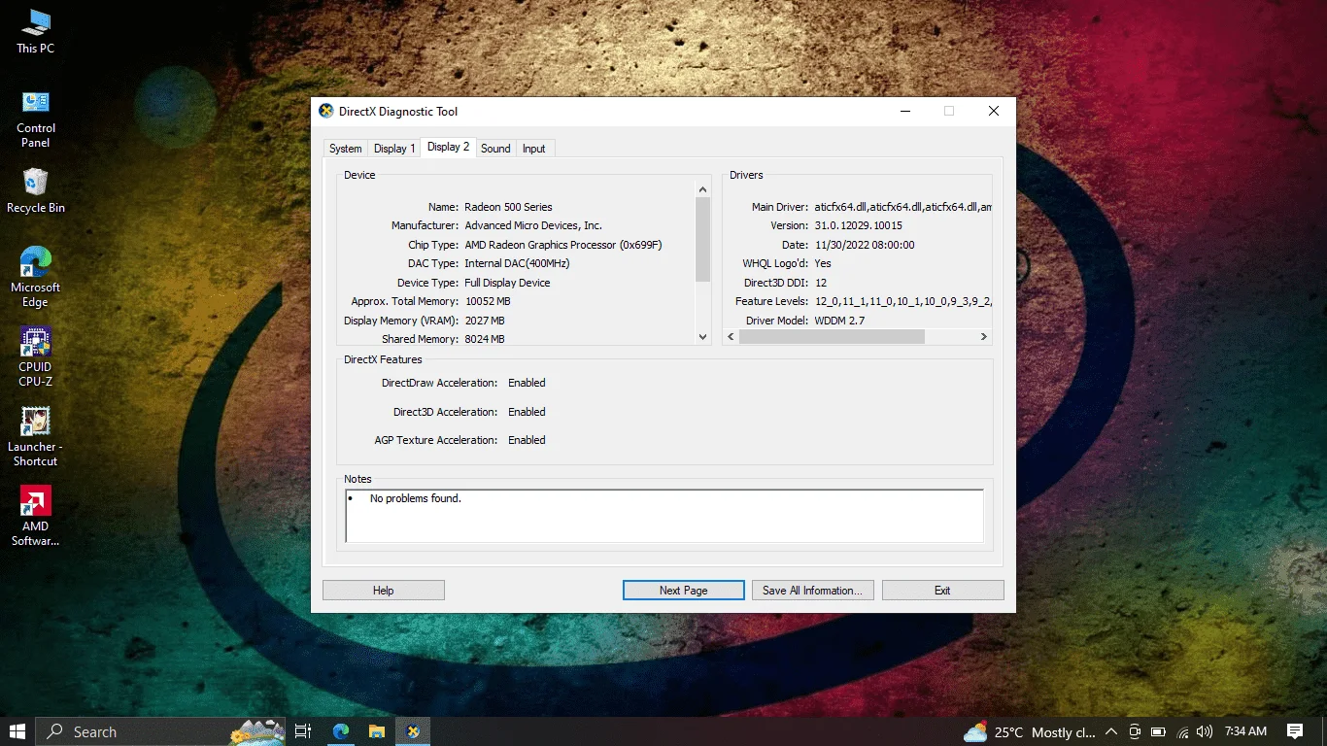The height and width of the screenshot is (746, 1327).
Task: Show hidden system tray icons
Action: (1111, 731)
